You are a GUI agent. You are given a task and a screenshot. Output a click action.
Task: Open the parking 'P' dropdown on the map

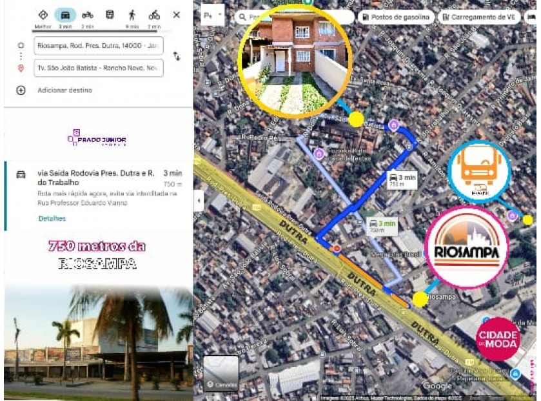point(213,15)
